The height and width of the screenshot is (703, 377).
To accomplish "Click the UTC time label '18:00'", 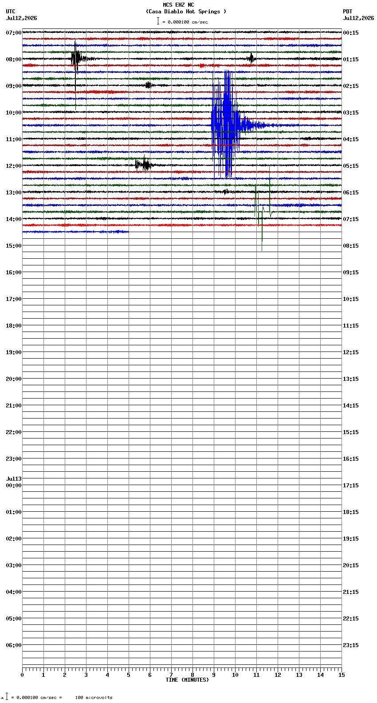I will tap(14, 326).
